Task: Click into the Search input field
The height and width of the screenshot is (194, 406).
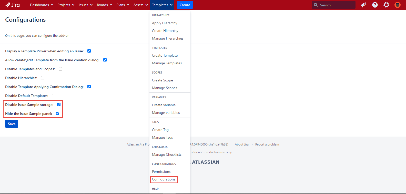Action: pyautogui.click(x=336, y=5)
